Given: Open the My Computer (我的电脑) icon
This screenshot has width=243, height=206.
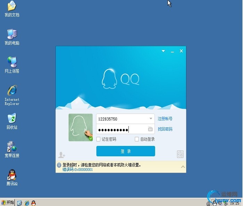Looking at the screenshot, I should pyautogui.click(x=12, y=37).
